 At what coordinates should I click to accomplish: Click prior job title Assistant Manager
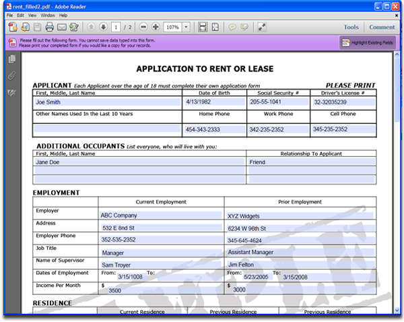pos(300,252)
